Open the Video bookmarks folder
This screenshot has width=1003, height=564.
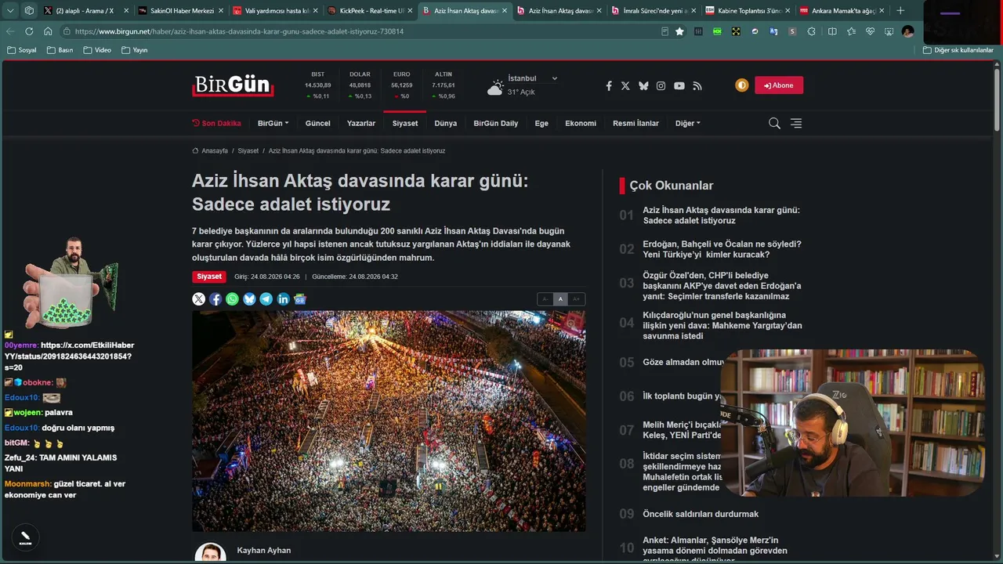[x=97, y=50]
